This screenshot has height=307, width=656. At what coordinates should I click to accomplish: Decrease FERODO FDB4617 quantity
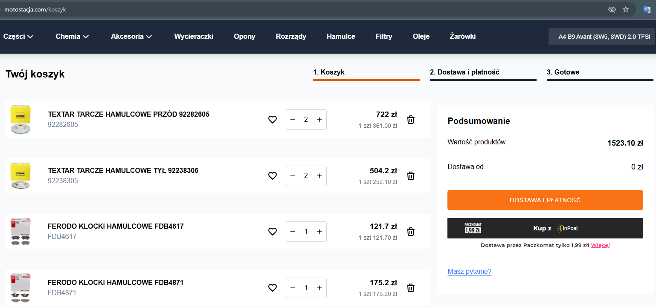(293, 232)
